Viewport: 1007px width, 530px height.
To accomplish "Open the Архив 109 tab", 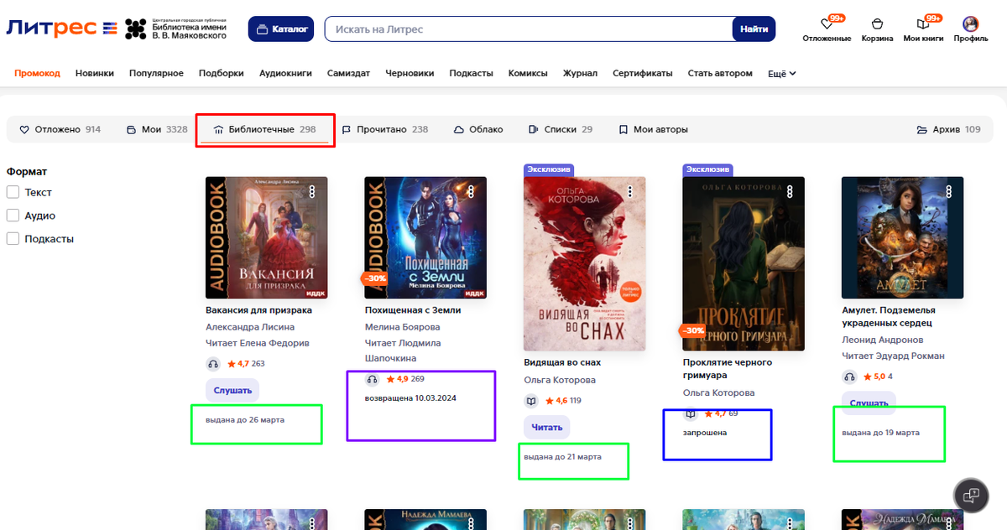I will click(949, 129).
